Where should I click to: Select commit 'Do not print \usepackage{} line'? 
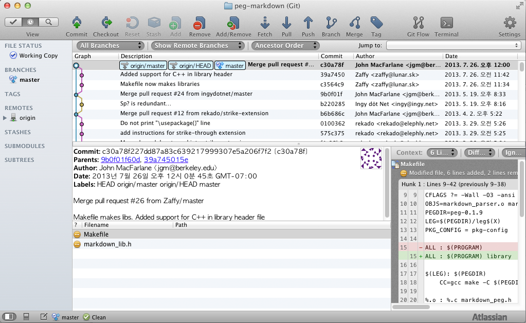click(295, 123)
